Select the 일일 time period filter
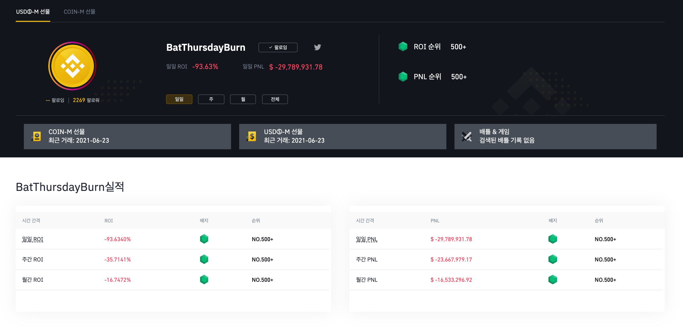This screenshot has width=683, height=328. (x=179, y=99)
